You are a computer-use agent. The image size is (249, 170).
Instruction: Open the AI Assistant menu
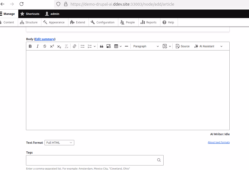tap(208, 46)
